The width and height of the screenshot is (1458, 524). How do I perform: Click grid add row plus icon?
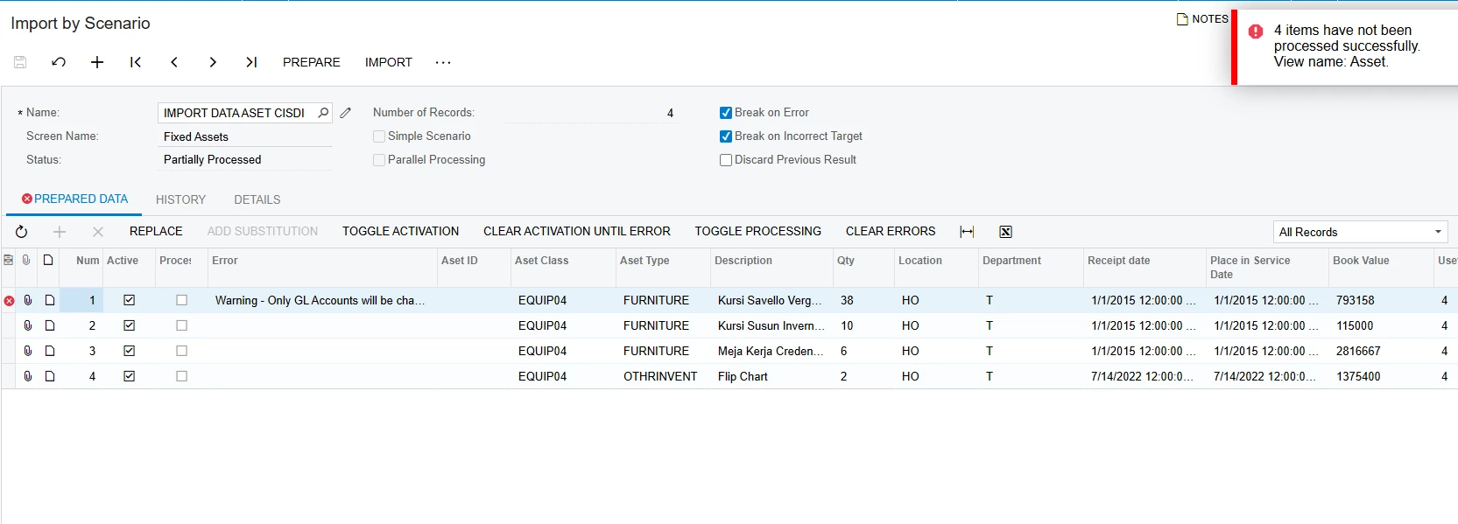(x=60, y=232)
